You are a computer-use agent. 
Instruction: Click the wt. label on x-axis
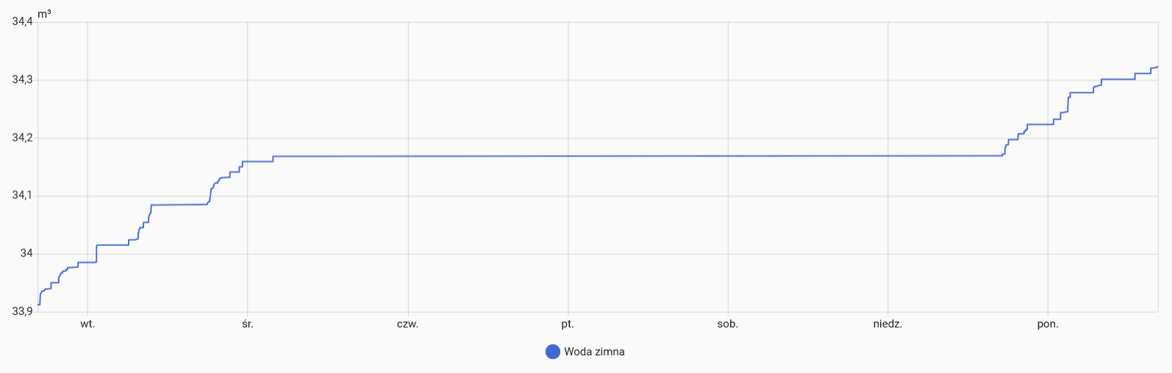click(87, 324)
